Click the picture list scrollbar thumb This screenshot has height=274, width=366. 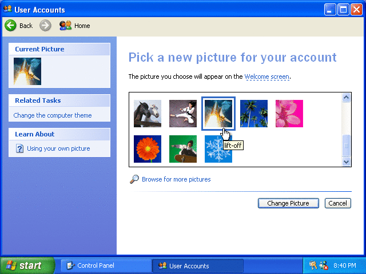[x=346, y=146]
